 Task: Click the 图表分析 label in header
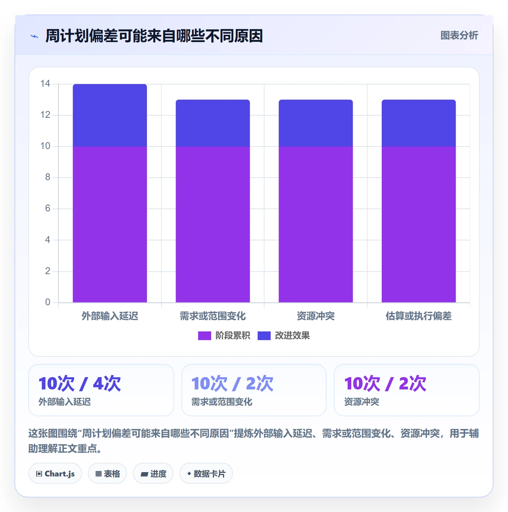(x=459, y=35)
